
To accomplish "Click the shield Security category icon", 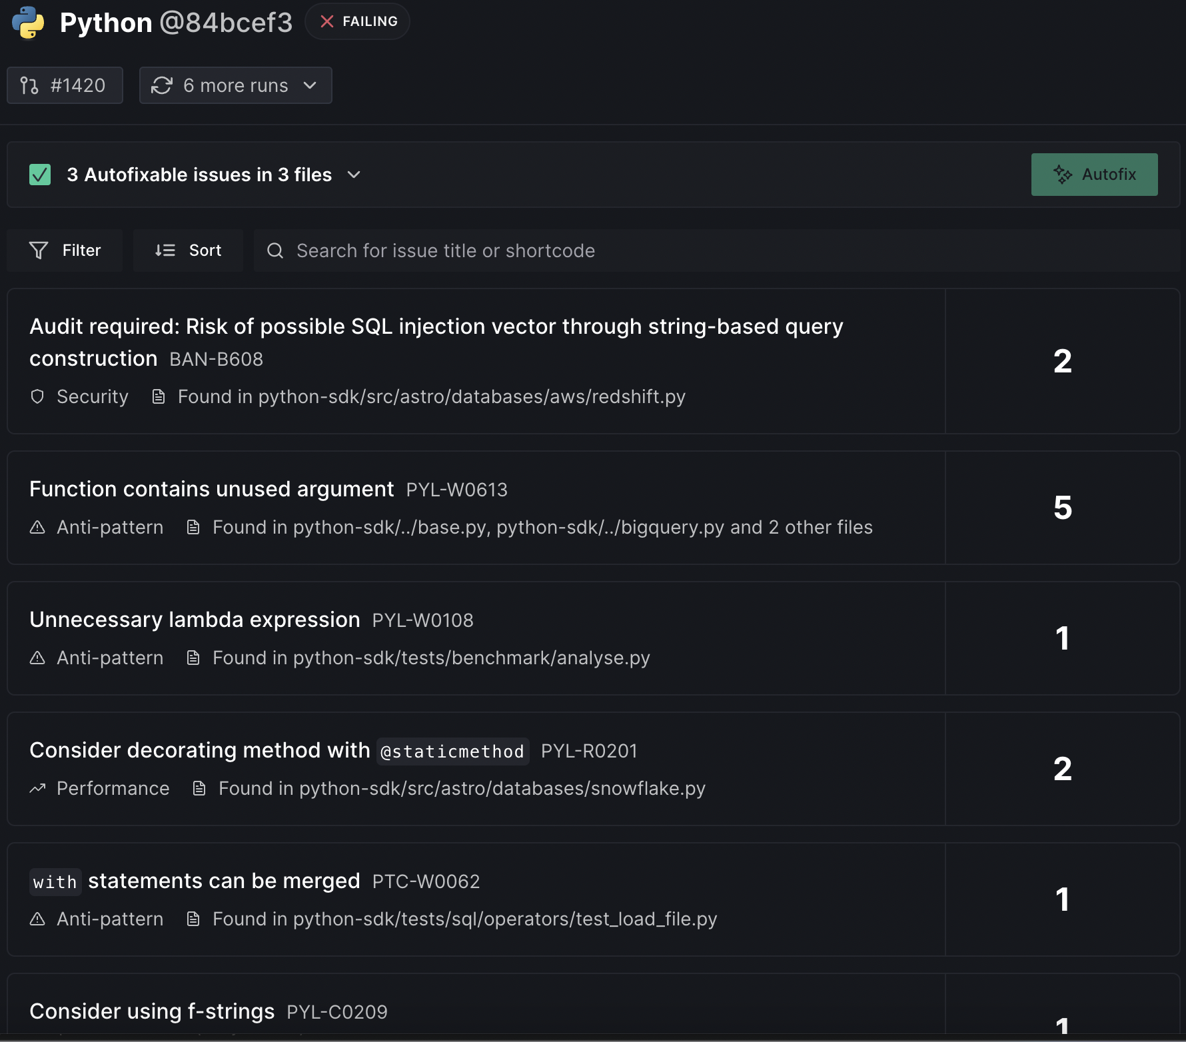I will point(37,396).
